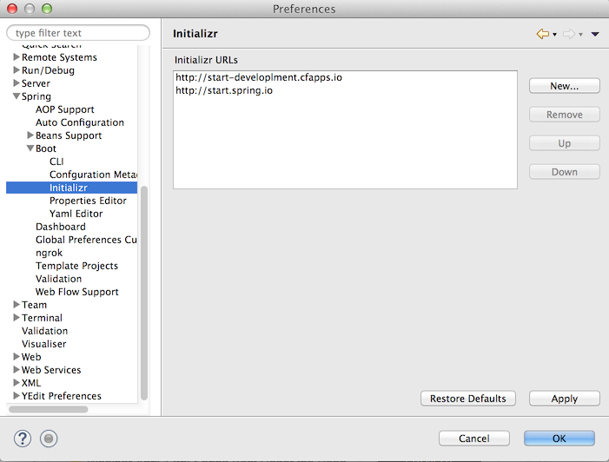This screenshot has width=609, height=462.
Task: Confirm with the OK button
Action: 559,439
